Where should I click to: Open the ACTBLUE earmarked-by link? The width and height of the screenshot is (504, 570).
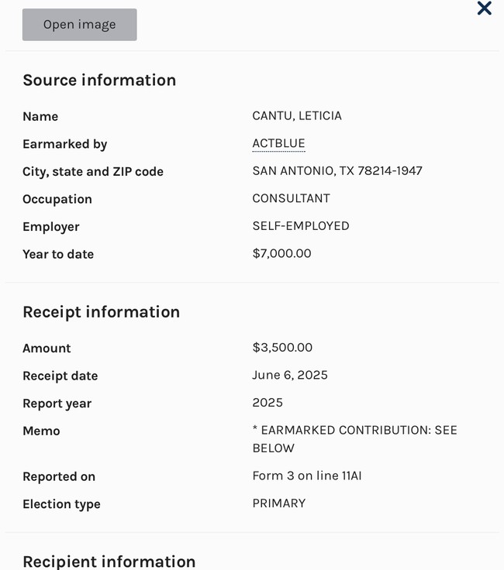pyautogui.click(x=278, y=143)
